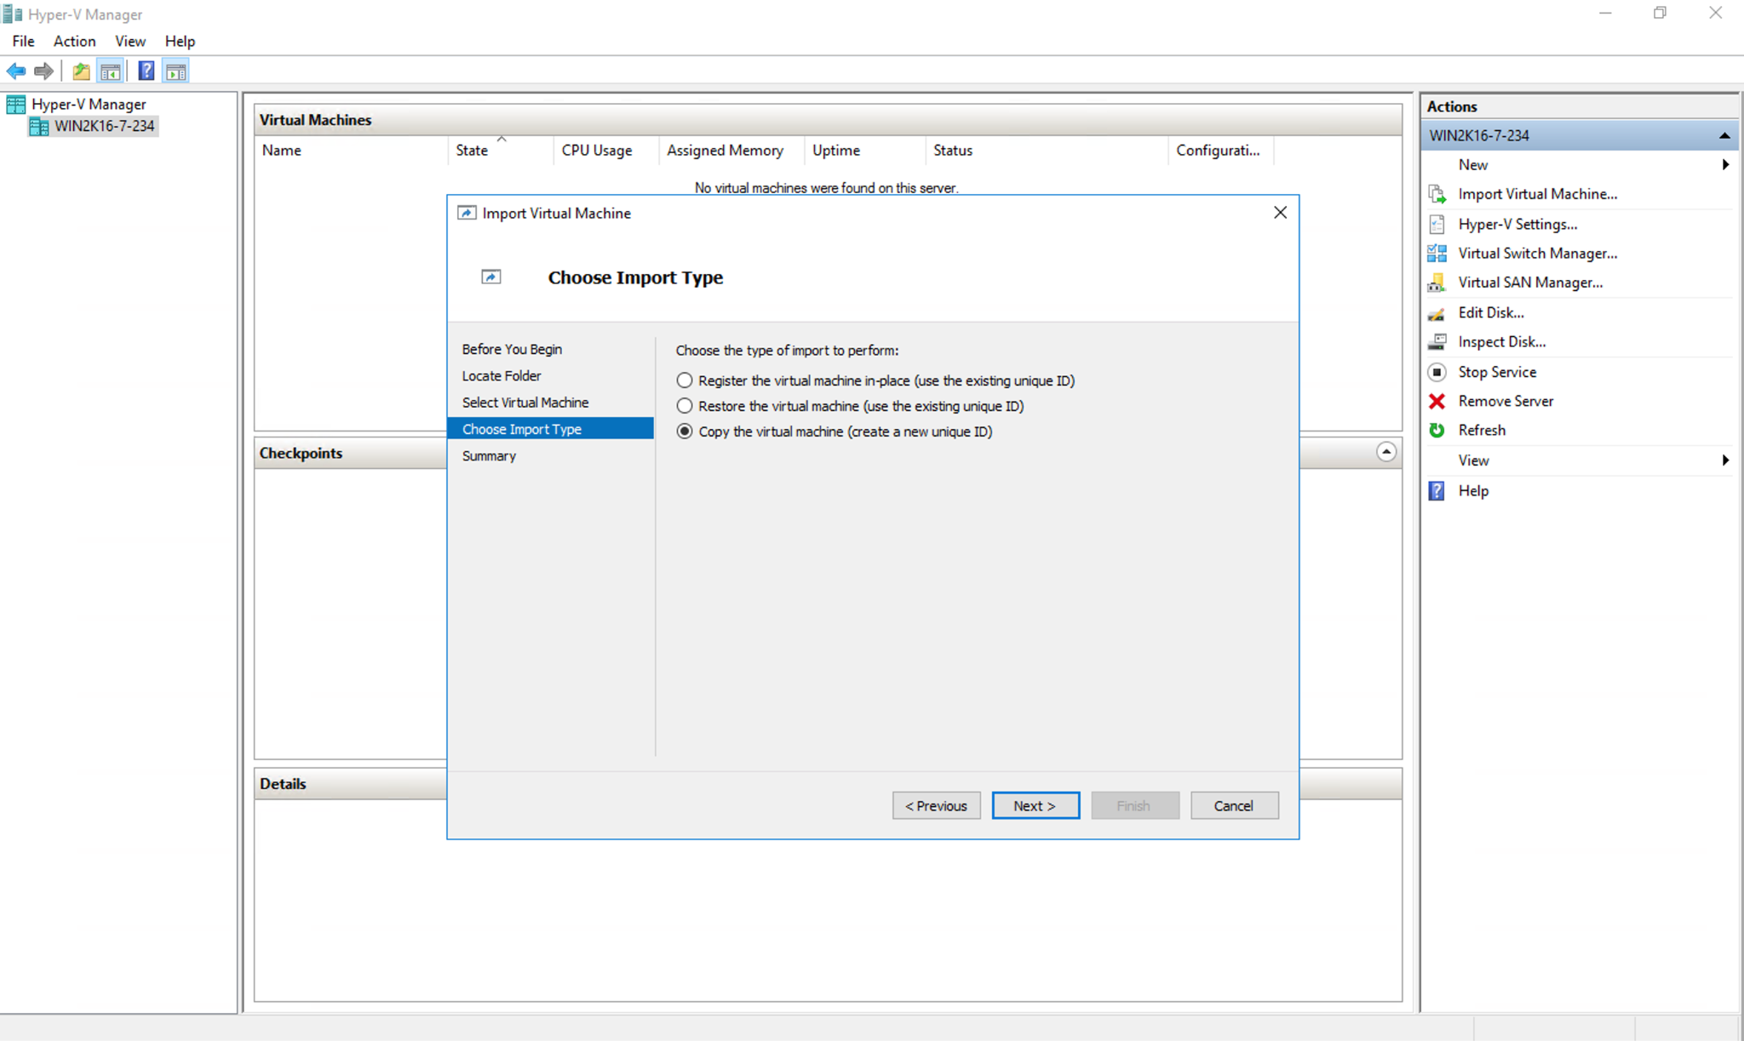Image resolution: width=1744 pixels, height=1041 pixels.
Task: Go to Locate Folder wizard step
Action: (x=502, y=375)
